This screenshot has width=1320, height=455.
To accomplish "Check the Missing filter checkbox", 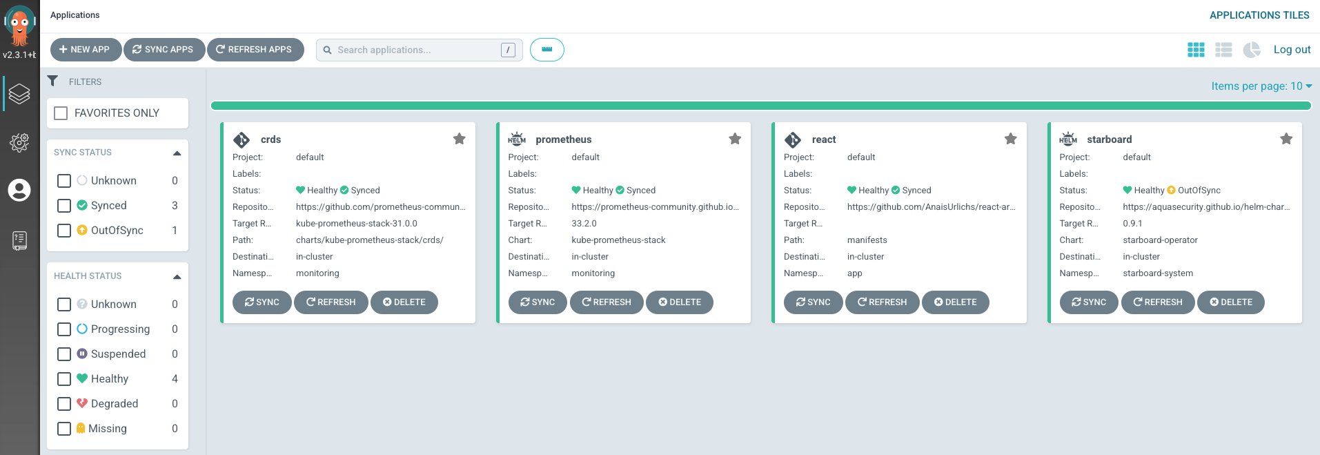I will (64, 428).
